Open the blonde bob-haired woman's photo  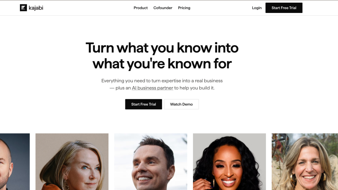click(72, 161)
